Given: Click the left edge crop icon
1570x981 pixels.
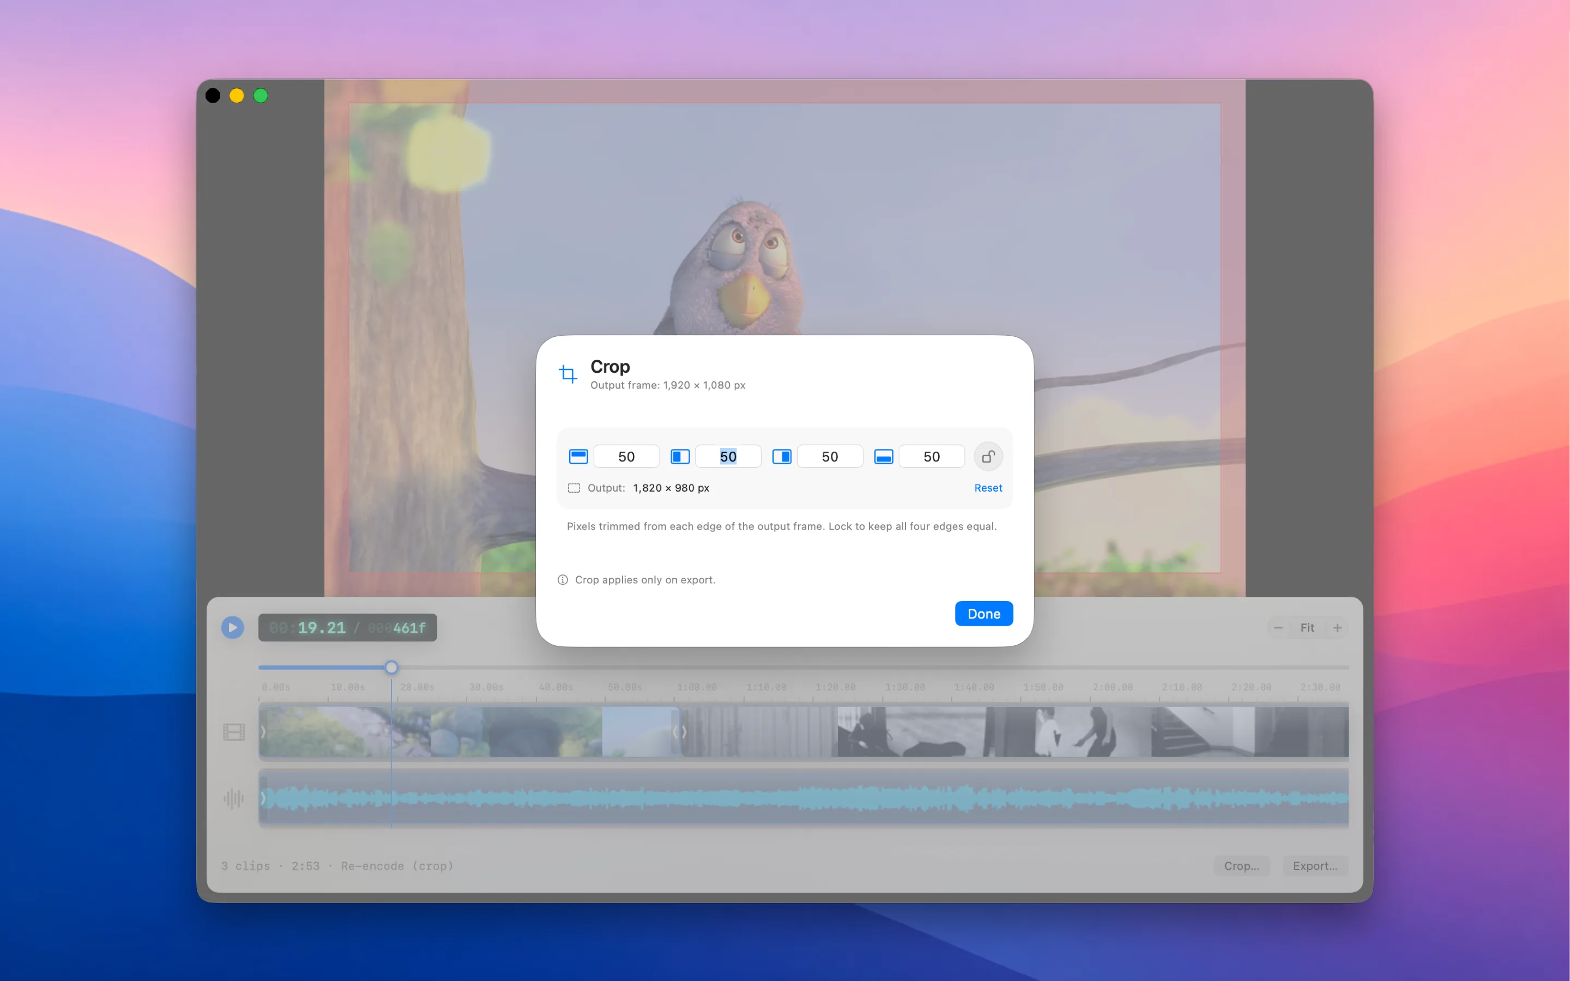Looking at the screenshot, I should [680, 457].
